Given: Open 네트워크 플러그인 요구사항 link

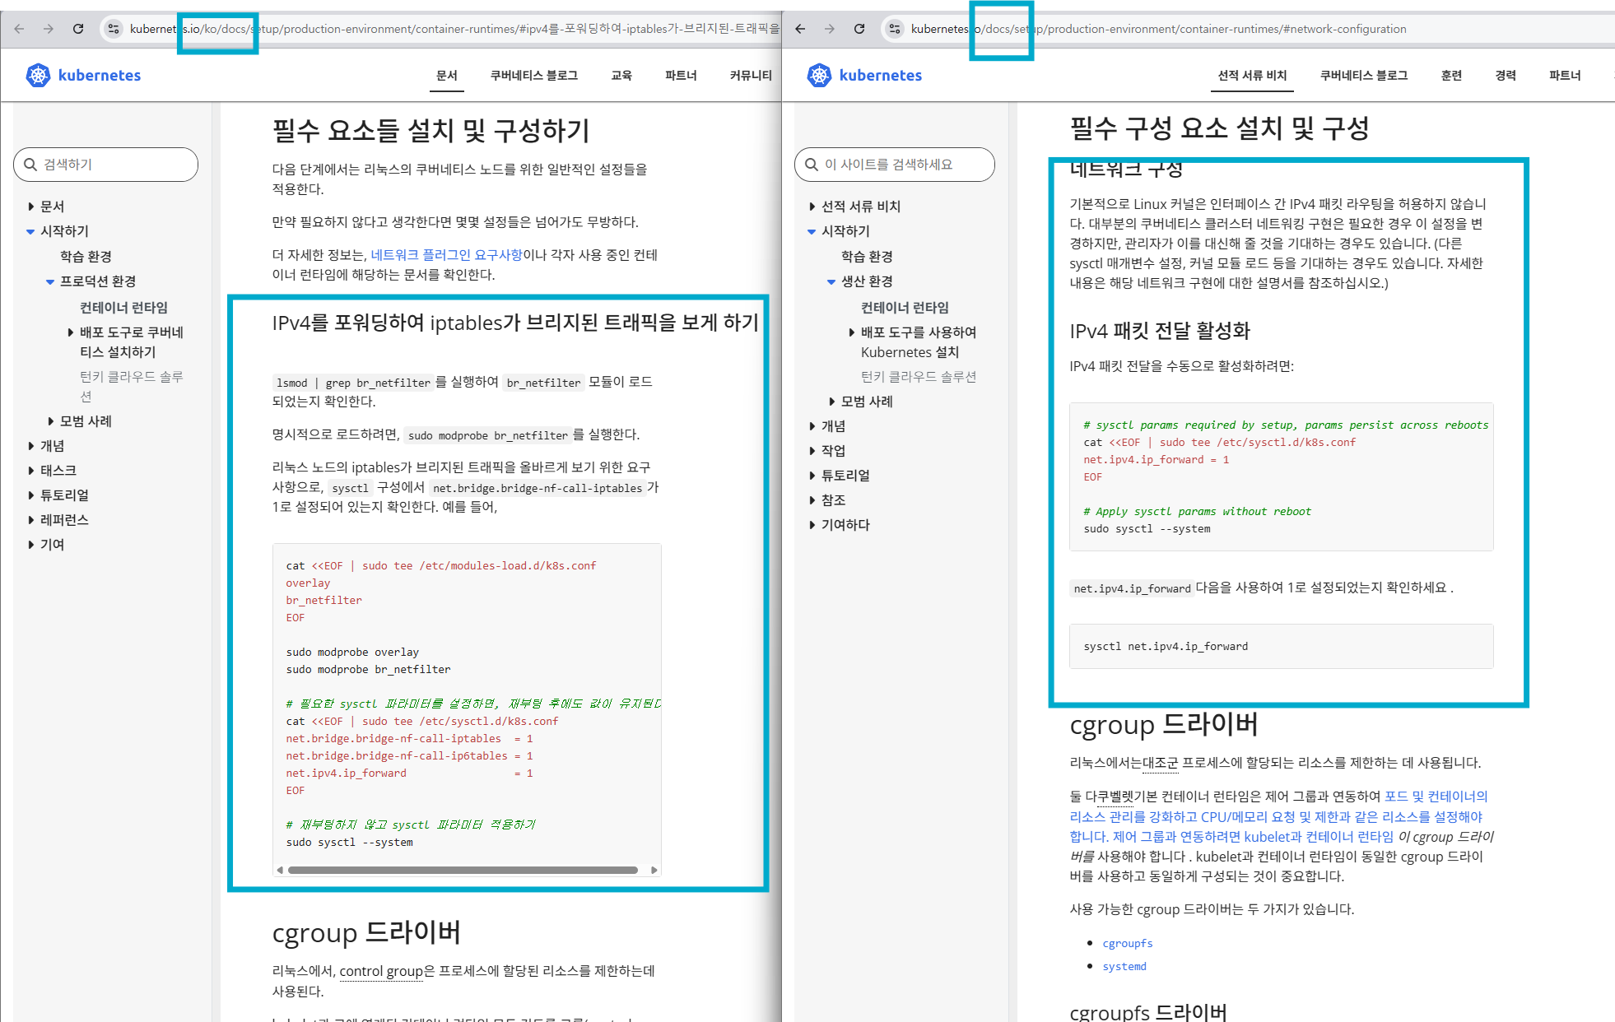Looking at the screenshot, I should [446, 255].
